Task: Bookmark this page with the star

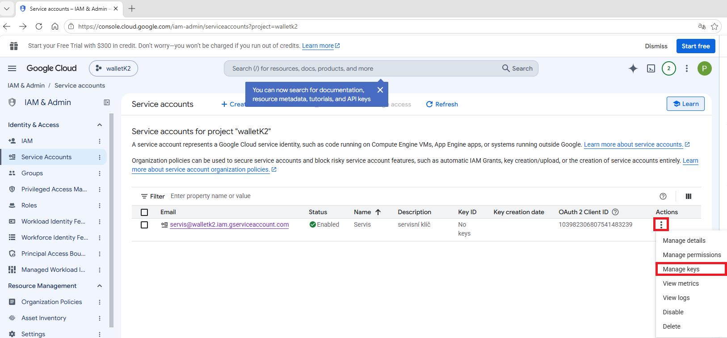Action: tap(714, 26)
